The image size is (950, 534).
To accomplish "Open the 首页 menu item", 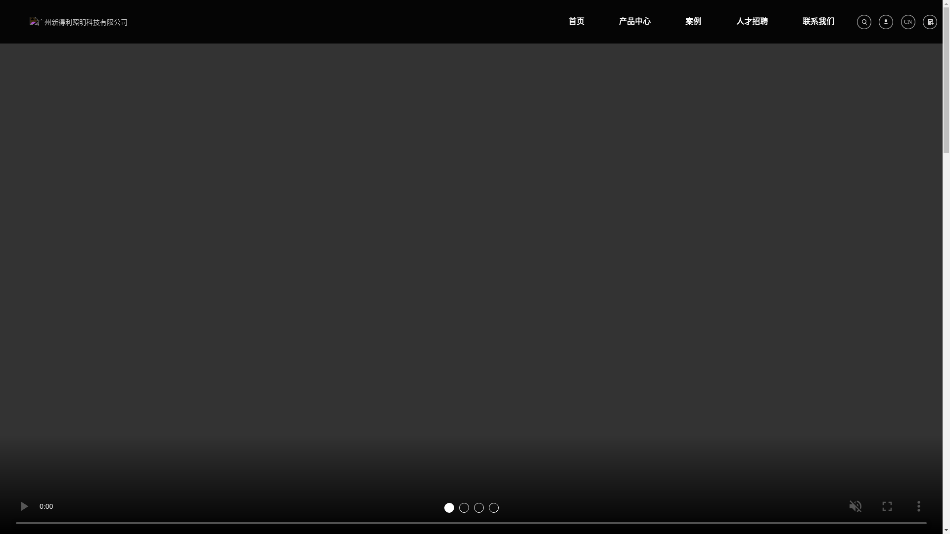I will (x=576, y=21).
